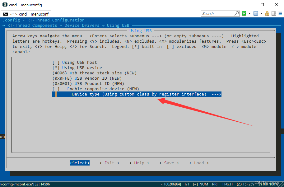
Task: Click the scroll buffer pane icon in the toolbar
Action: (274, 13)
